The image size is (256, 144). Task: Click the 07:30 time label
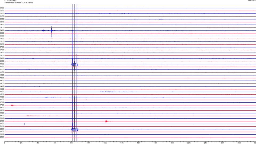2,50
